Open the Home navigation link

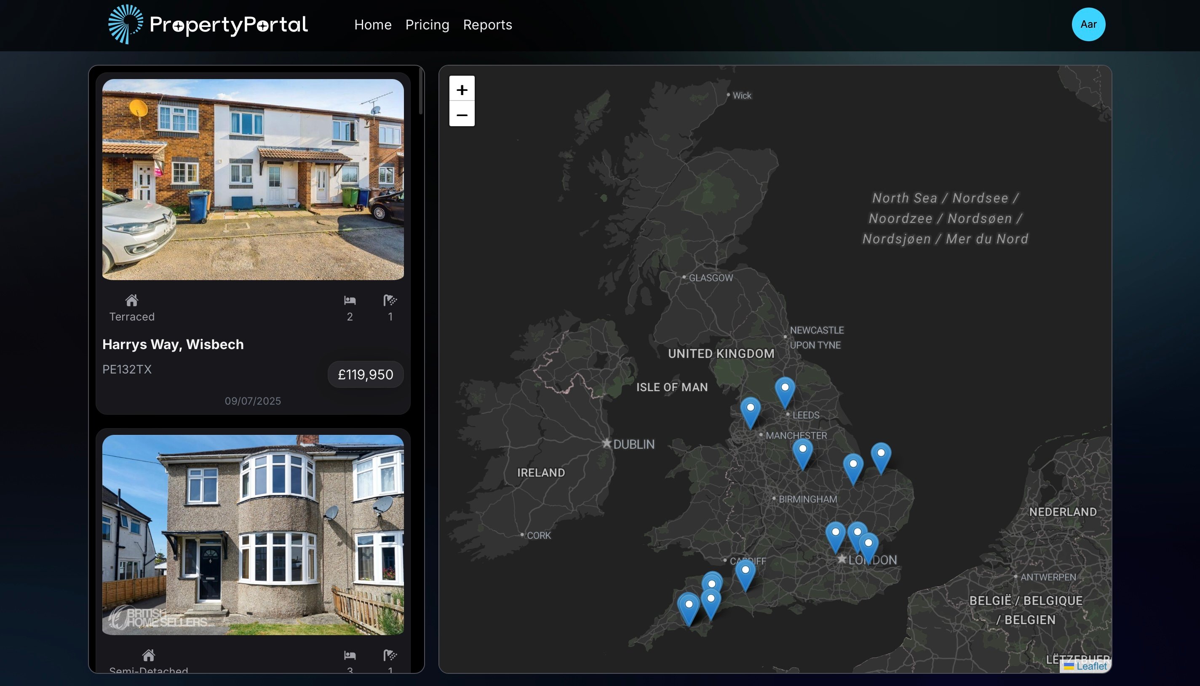click(373, 24)
